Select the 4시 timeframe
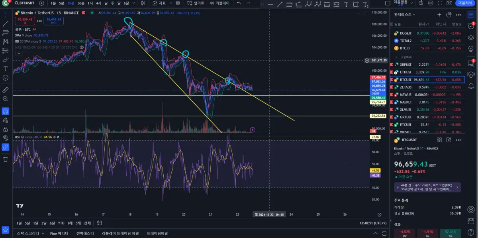This screenshot has width=478, height=238. (x=98, y=3)
